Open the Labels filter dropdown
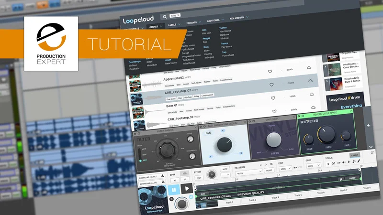The image size is (383, 215). [174, 25]
